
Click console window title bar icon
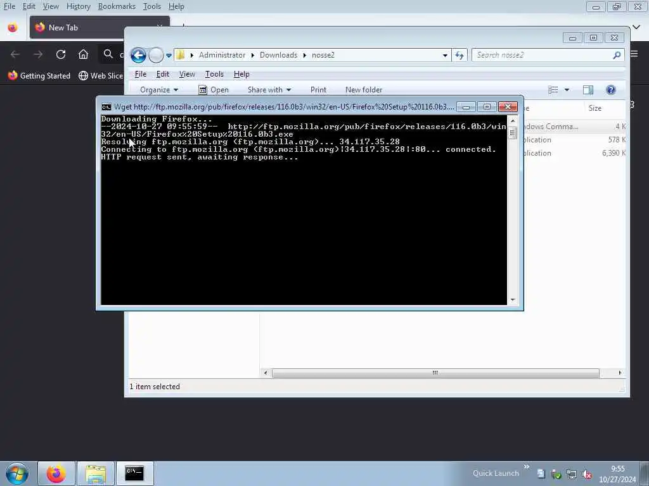coord(106,107)
